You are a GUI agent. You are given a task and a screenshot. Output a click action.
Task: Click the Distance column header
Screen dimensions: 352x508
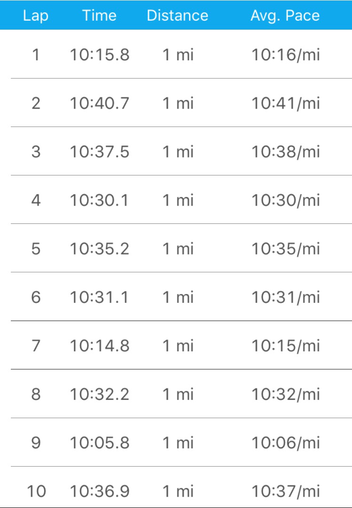177,15
